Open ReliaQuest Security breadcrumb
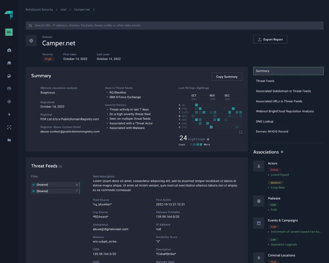329x263 pixels. [x=39, y=10]
